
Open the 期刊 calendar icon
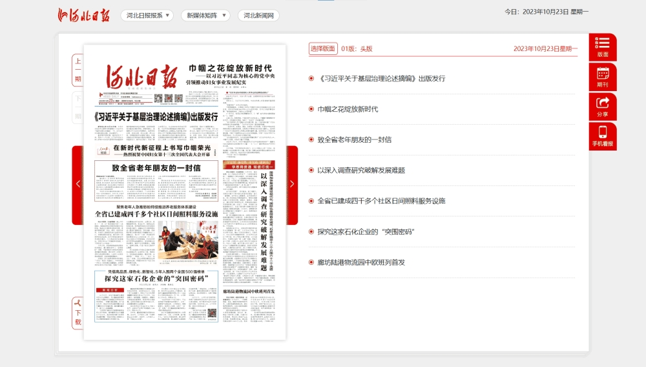(x=602, y=77)
